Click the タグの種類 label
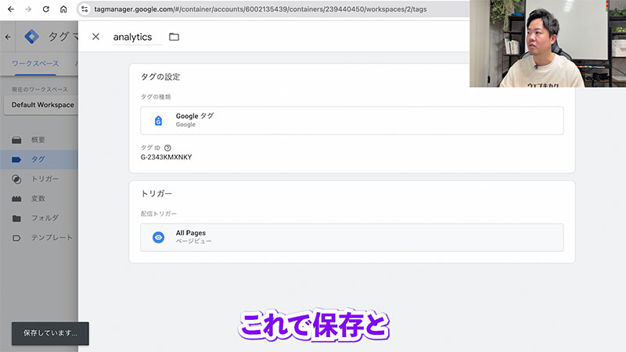 click(156, 96)
